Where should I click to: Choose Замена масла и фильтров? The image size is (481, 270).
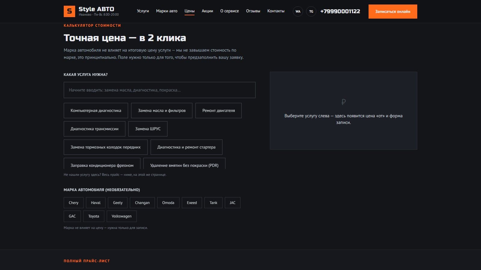162,111
